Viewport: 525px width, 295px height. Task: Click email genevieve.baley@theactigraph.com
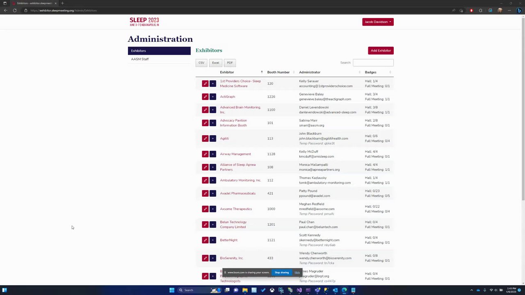(325, 99)
